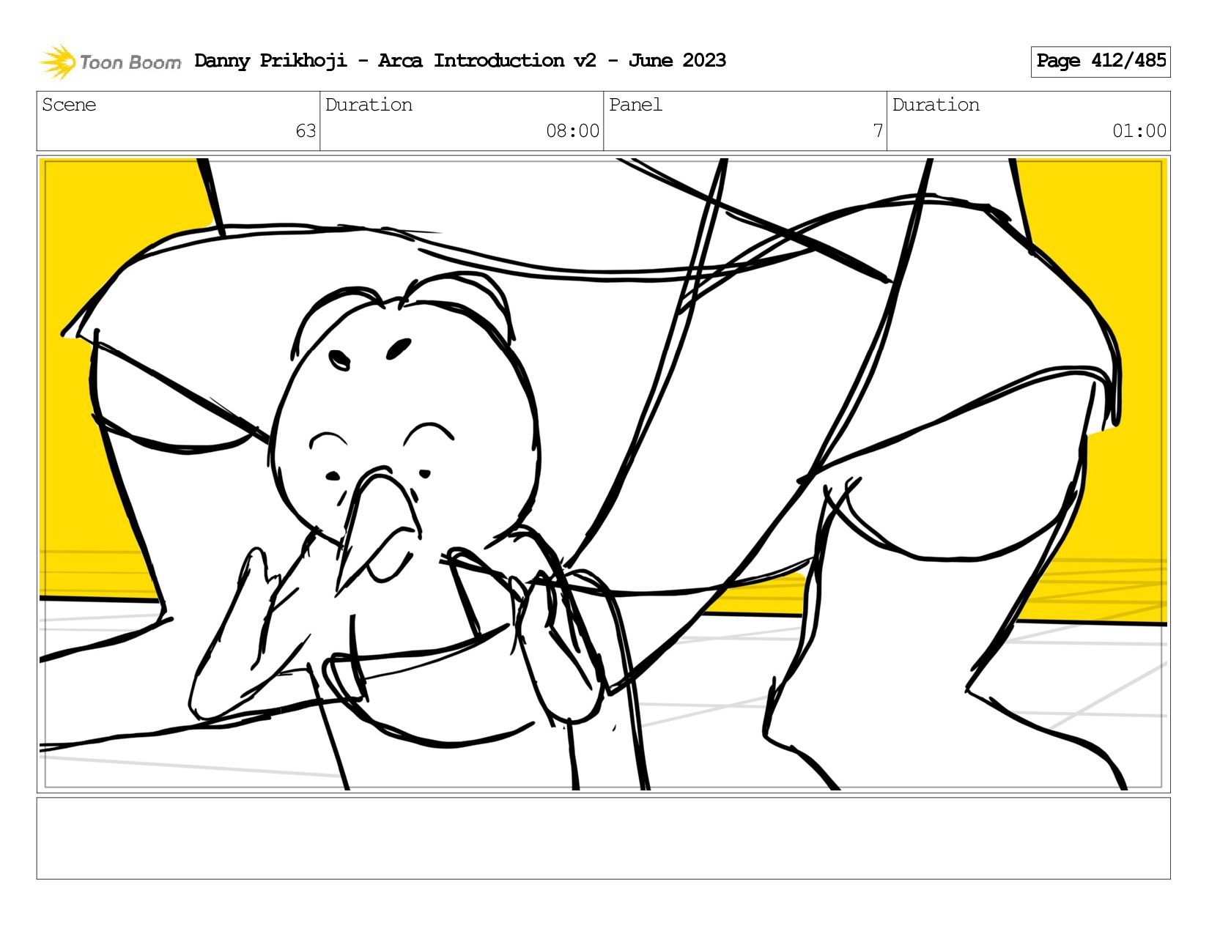Click the scene duration value '08:00'
The width and height of the screenshot is (1209, 934).
[x=572, y=131]
